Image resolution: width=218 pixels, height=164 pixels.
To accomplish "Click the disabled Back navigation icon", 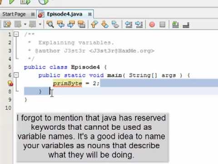I will [x=18, y=24].
